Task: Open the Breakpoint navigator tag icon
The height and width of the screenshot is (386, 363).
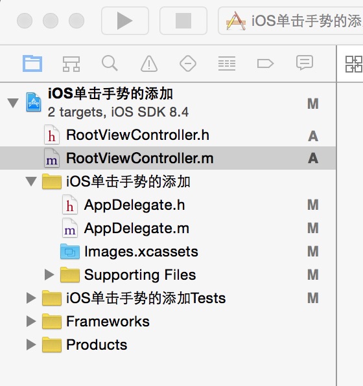Action: tap(265, 63)
